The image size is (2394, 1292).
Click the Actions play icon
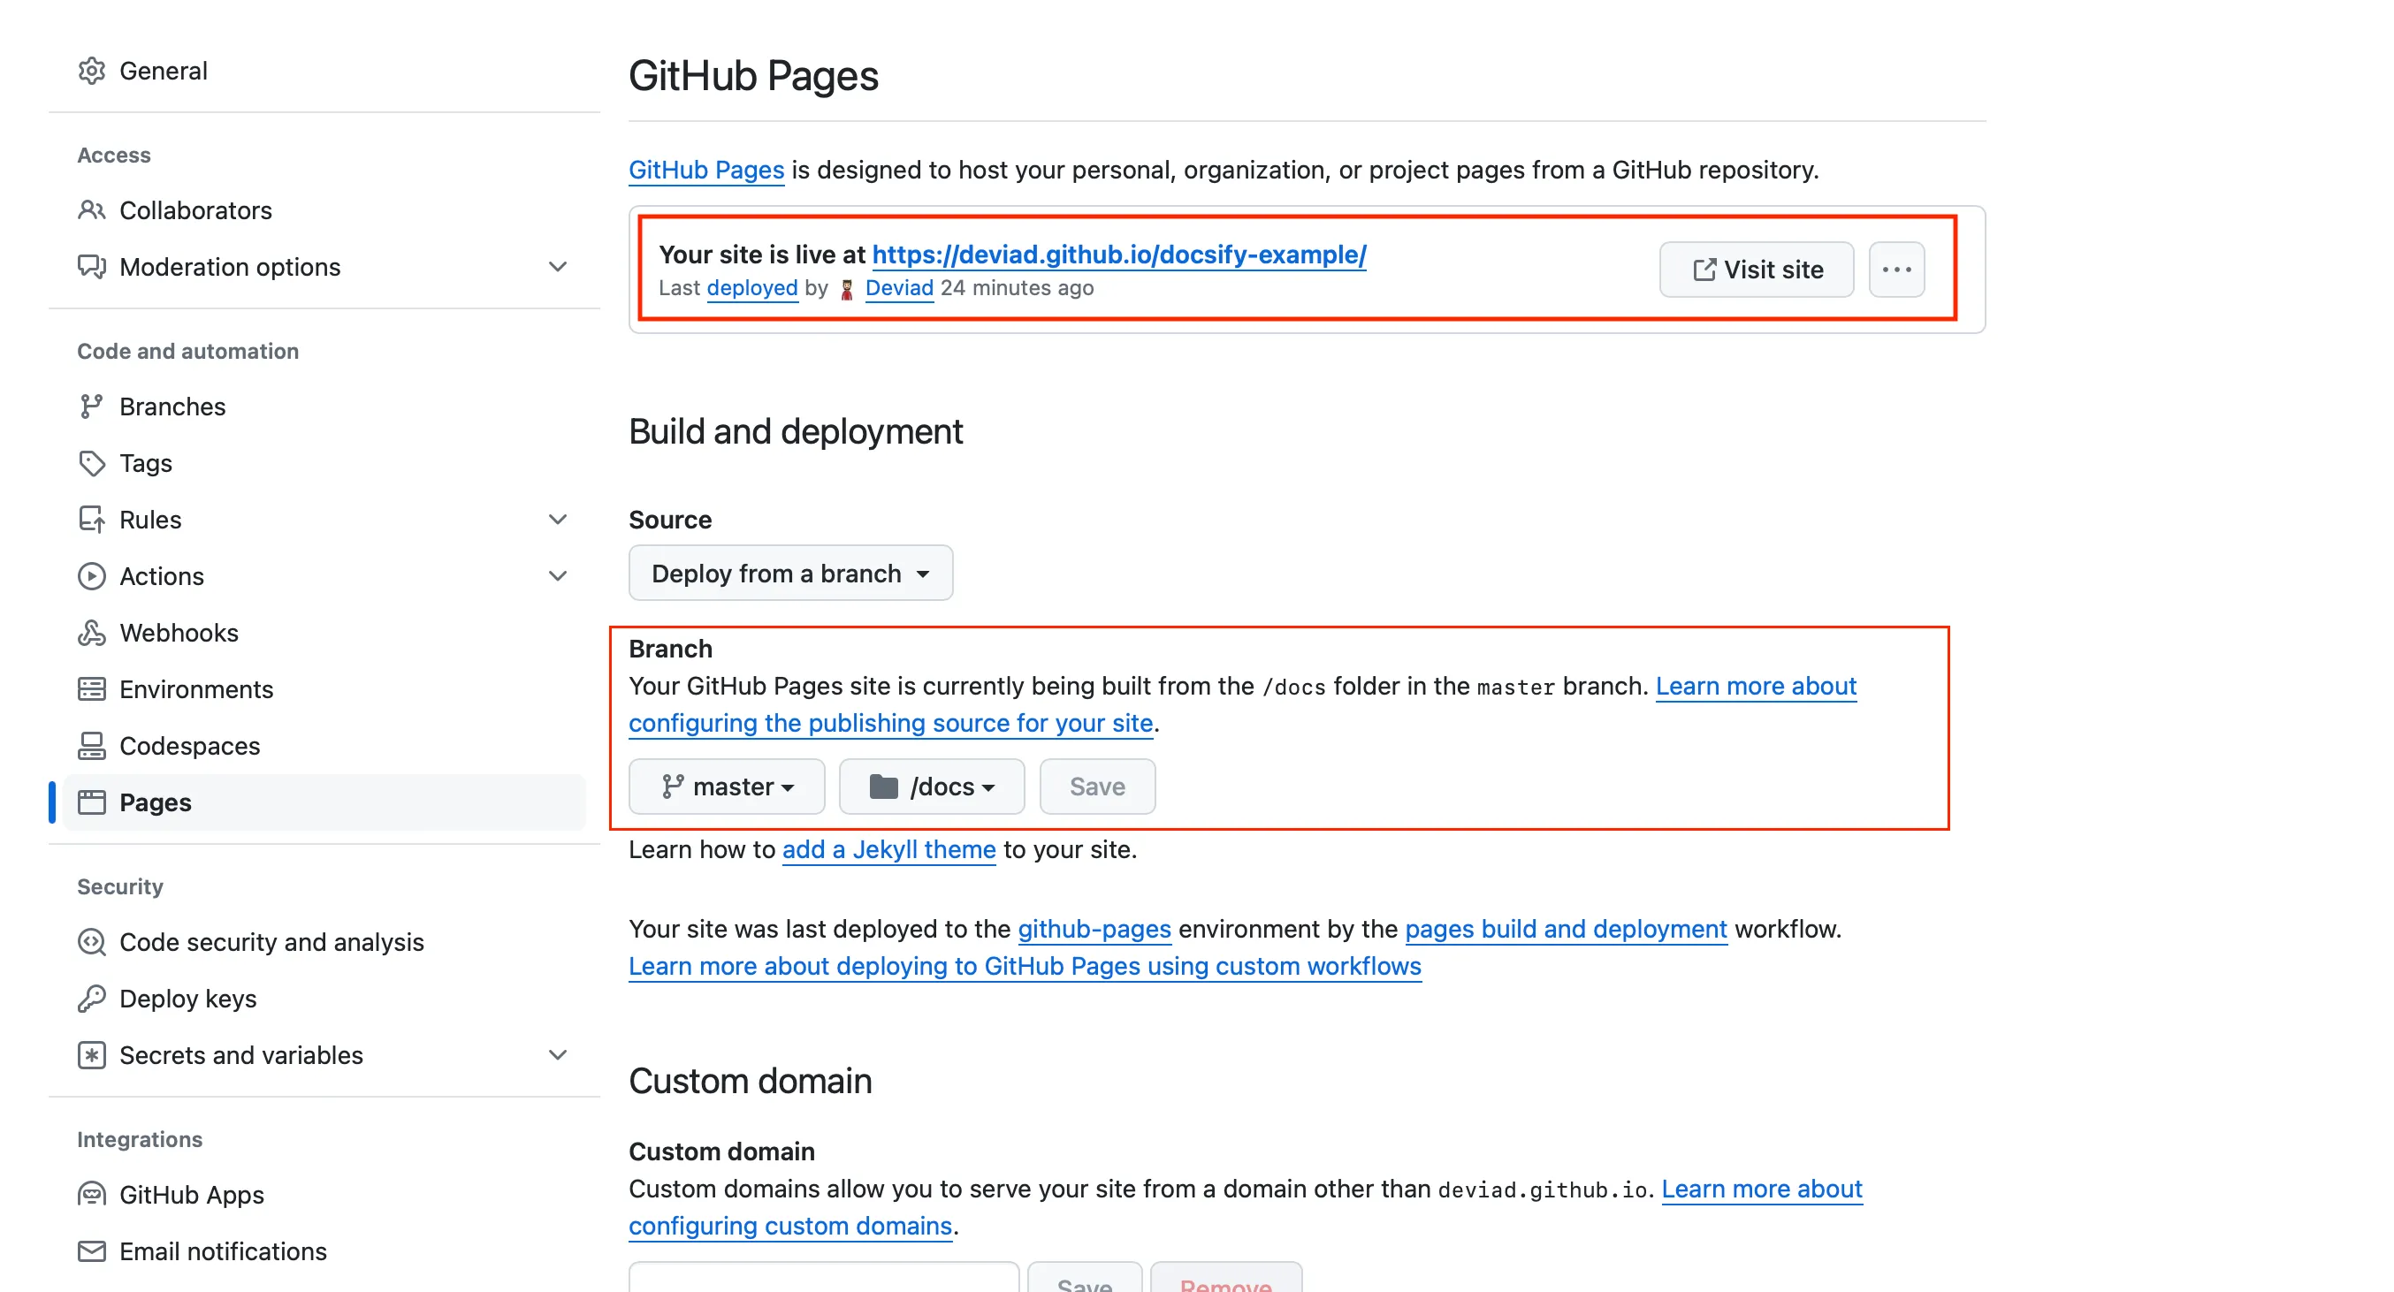pos(91,576)
